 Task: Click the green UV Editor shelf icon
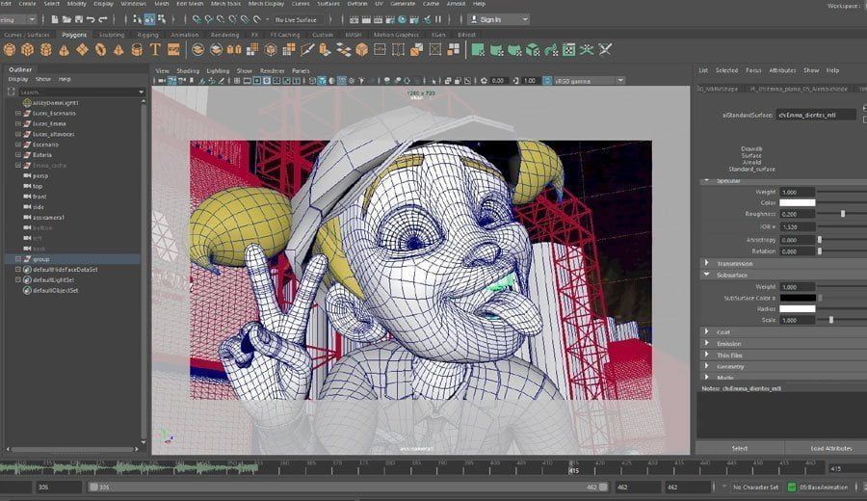[568, 50]
